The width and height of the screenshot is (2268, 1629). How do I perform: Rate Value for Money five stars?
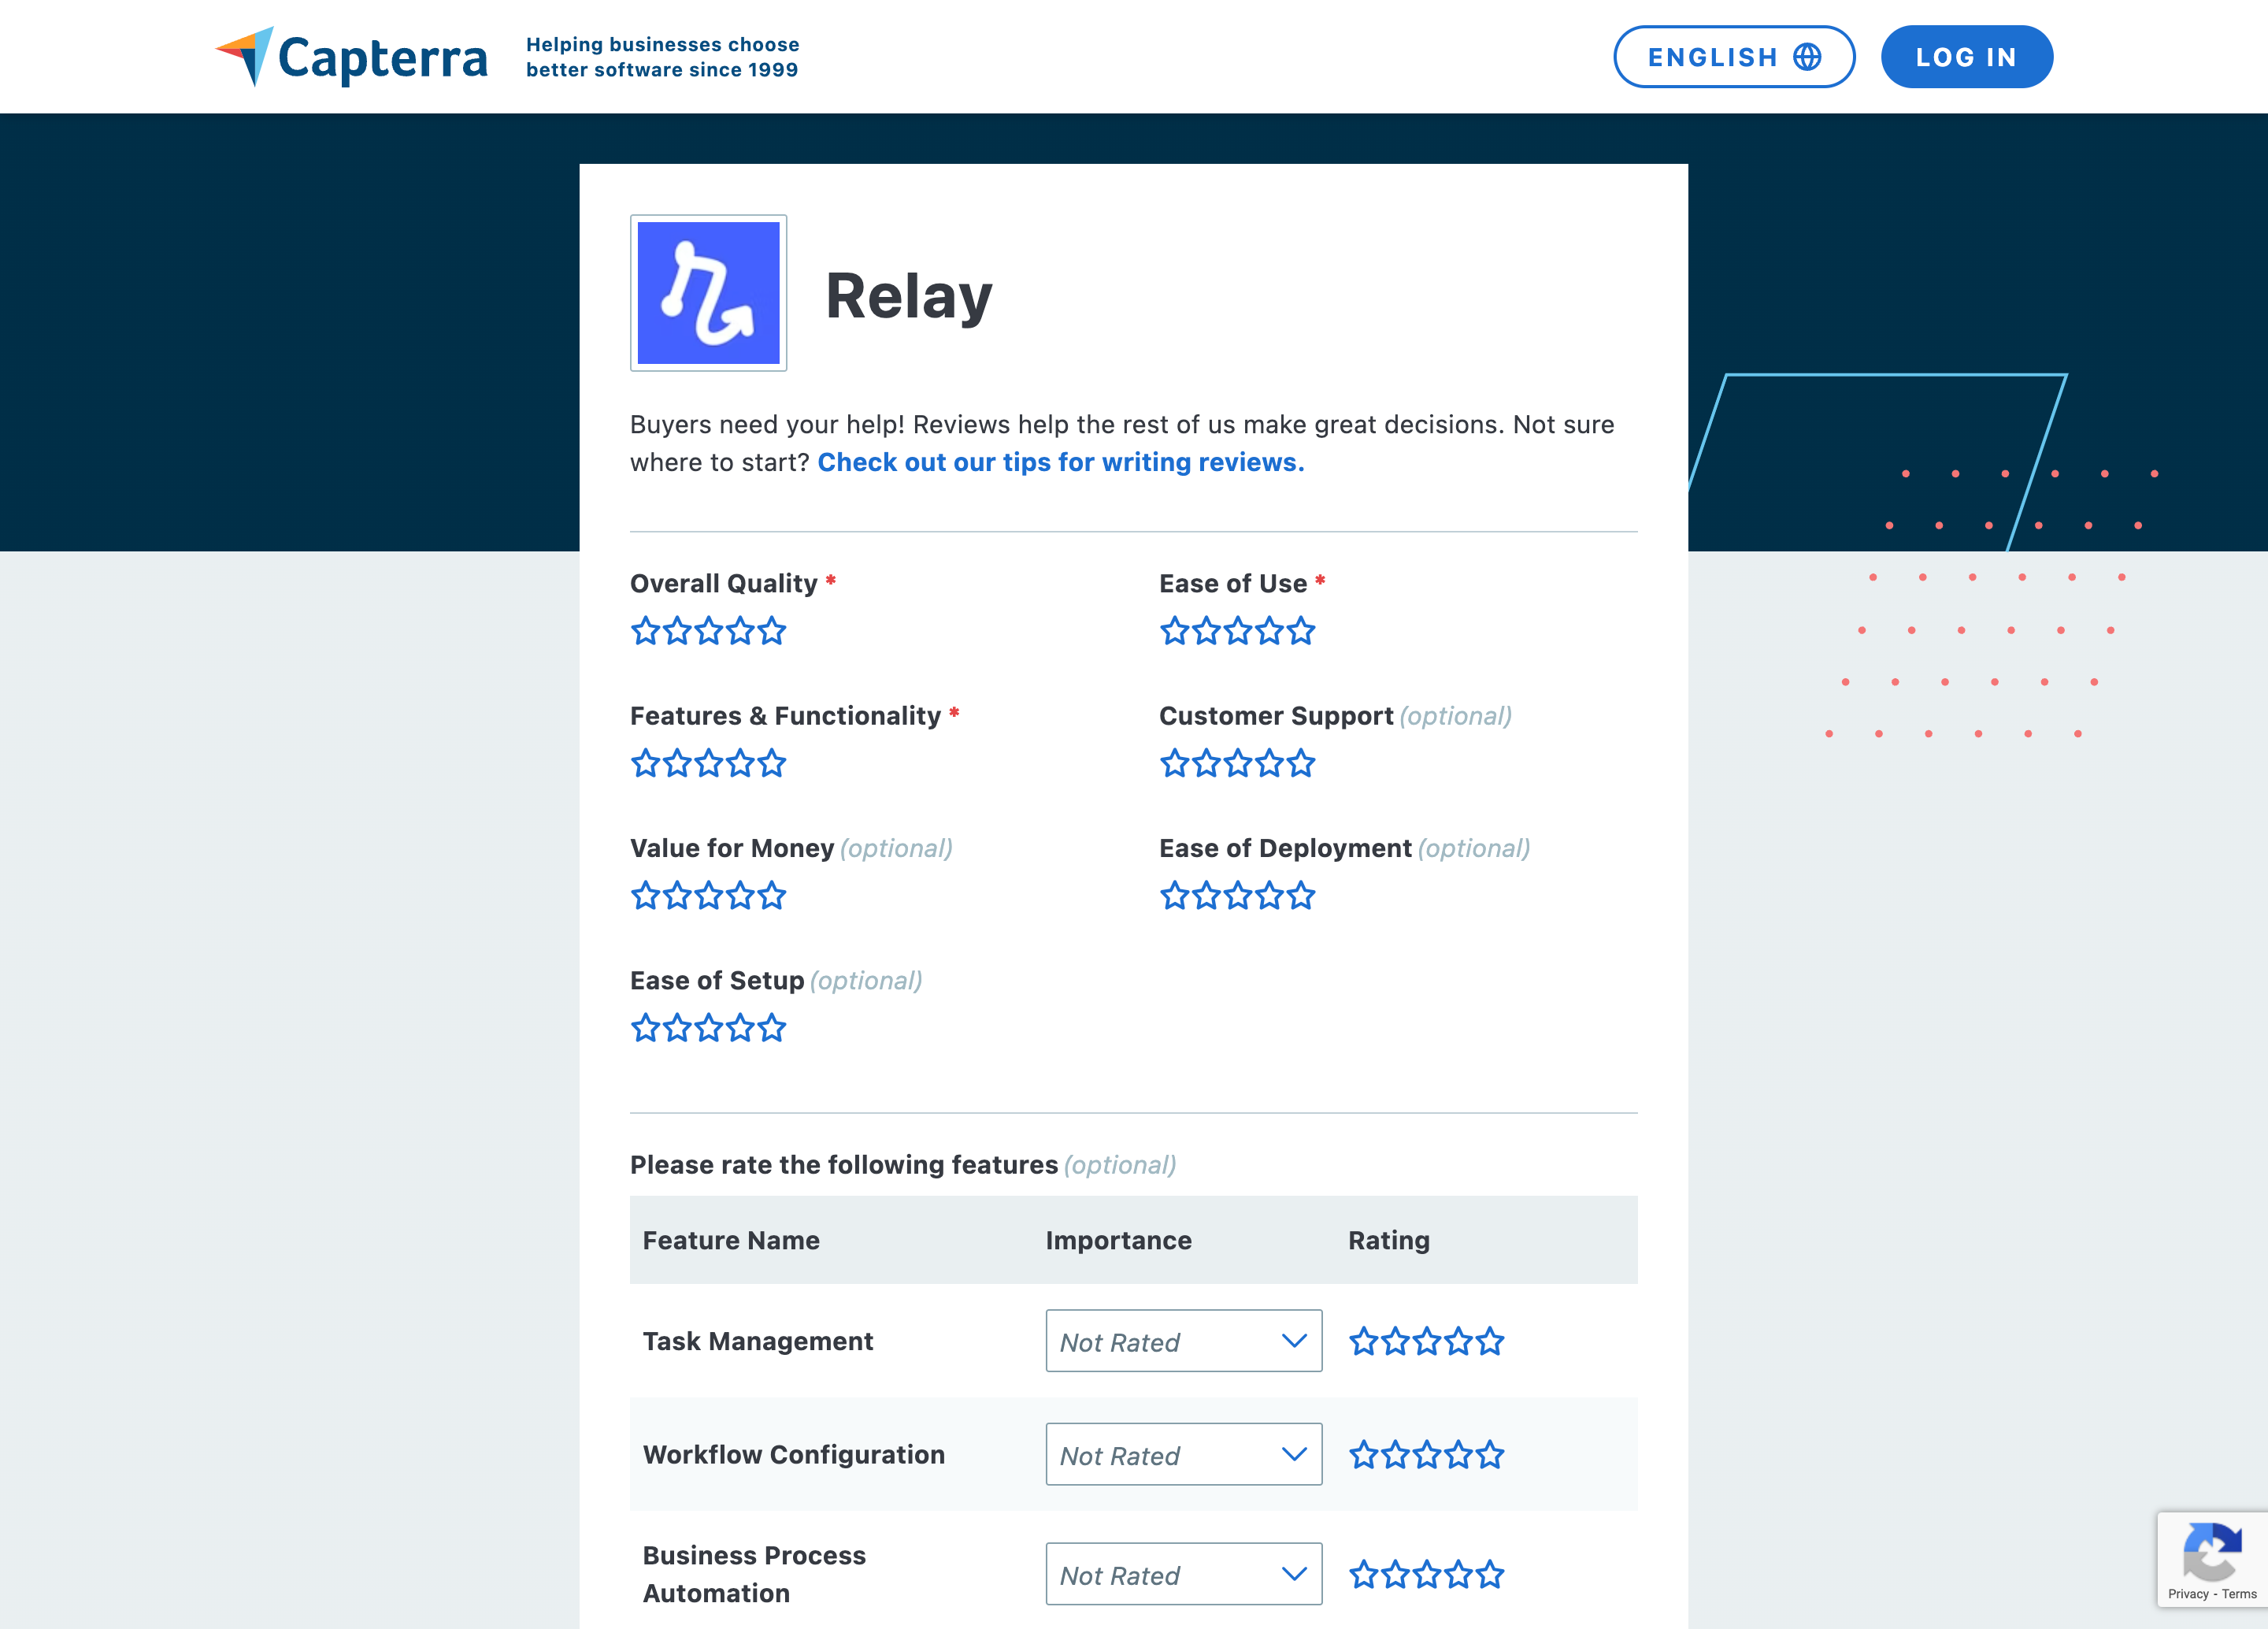[772, 896]
